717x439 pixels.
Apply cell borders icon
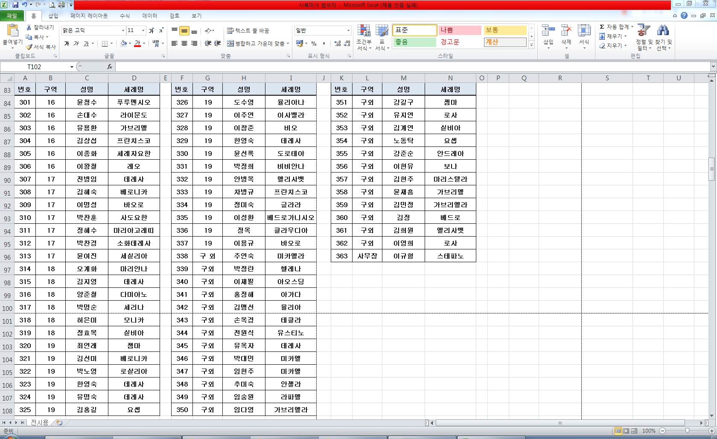(x=105, y=44)
